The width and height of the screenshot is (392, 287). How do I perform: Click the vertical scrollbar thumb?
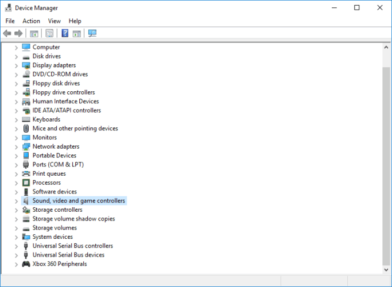(386, 166)
